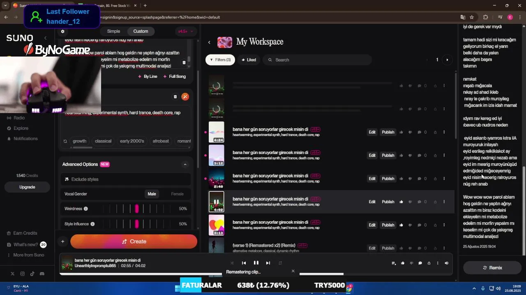Open Notifications in sidebar
The height and width of the screenshot is (295, 526).
(x=25, y=138)
